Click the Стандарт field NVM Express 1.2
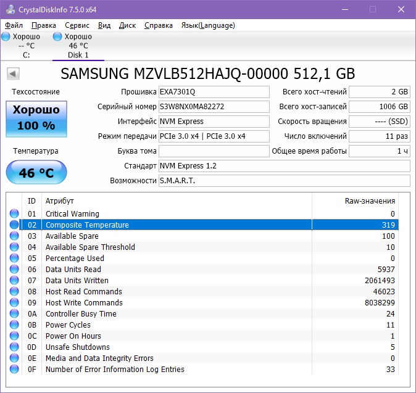Viewport: 416px width, 393px height. (x=285, y=166)
